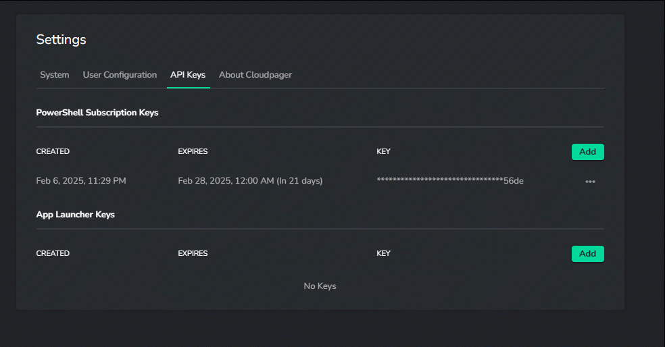
Task: Click the PowerShell Subscription Keys heading
Action: pos(97,113)
